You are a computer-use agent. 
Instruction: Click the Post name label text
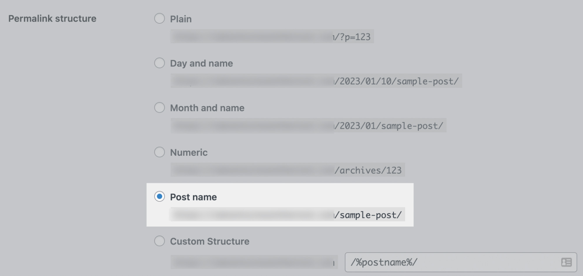[x=194, y=197]
